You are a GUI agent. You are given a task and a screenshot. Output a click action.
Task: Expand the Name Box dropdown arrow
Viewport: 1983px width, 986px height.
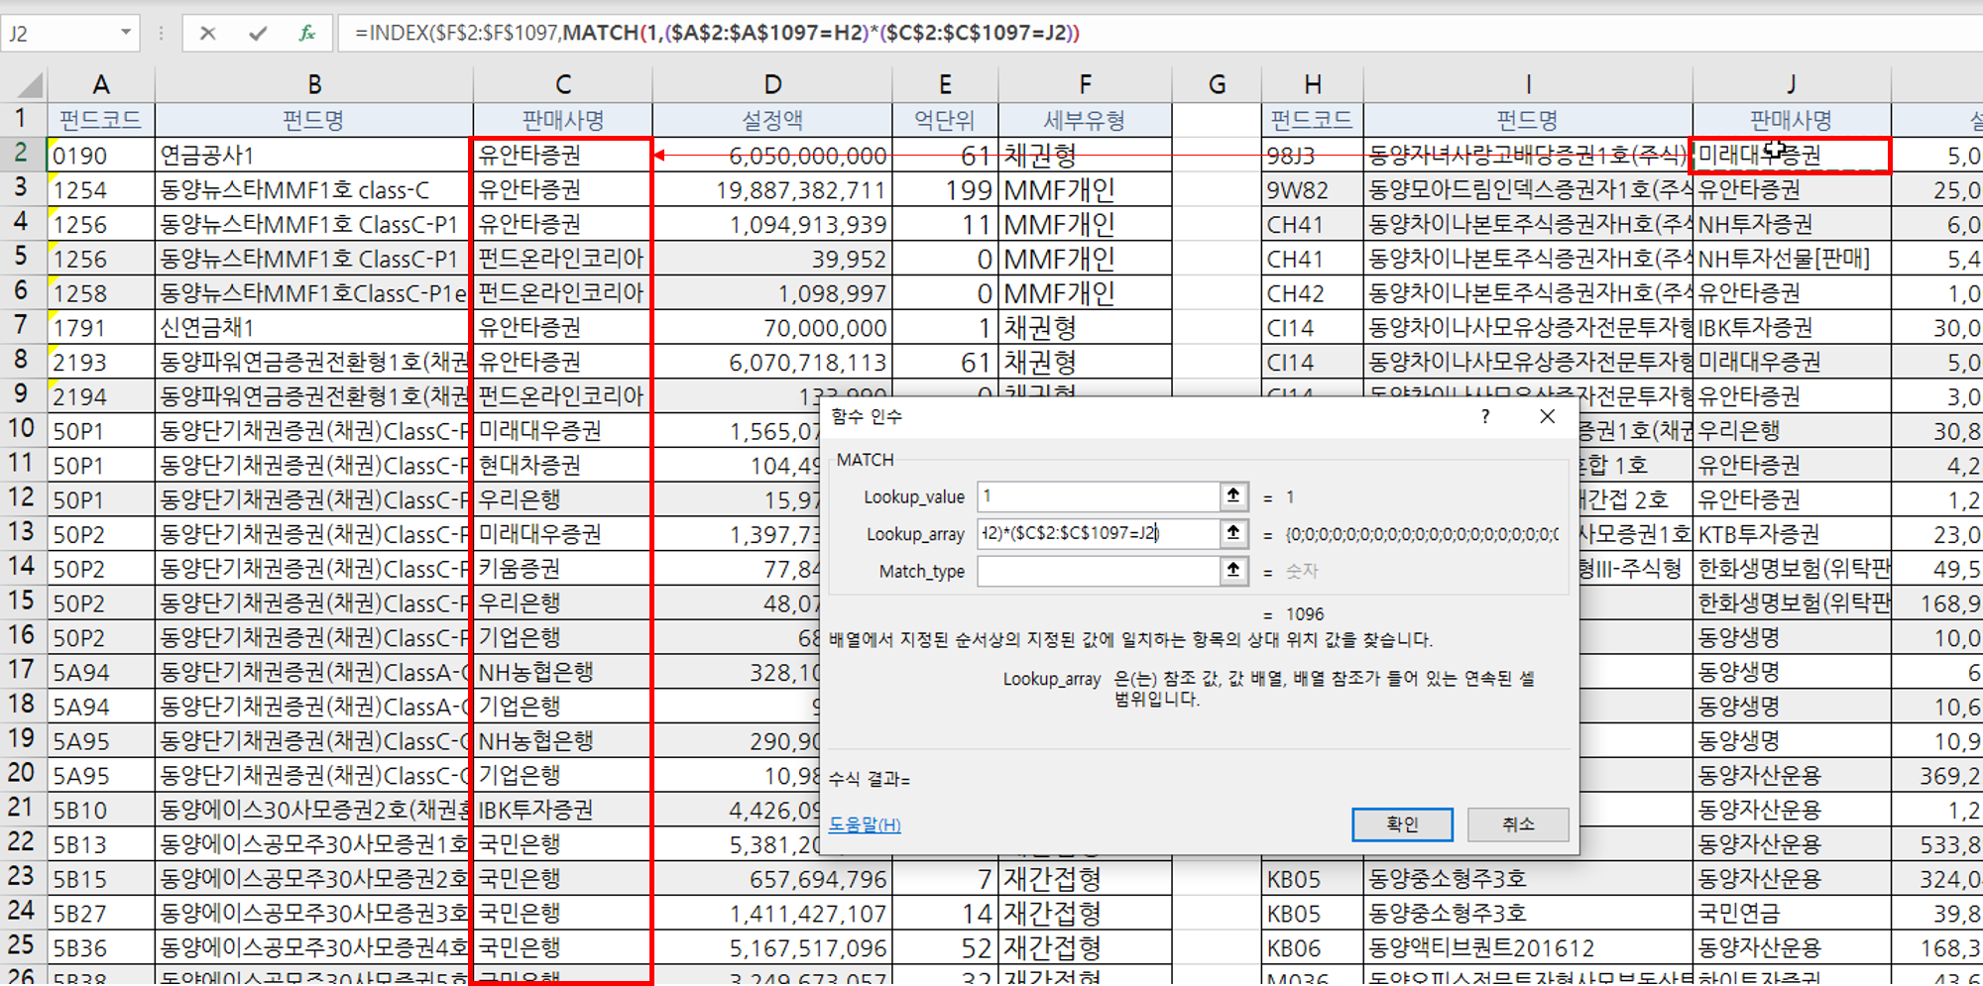coord(126,33)
